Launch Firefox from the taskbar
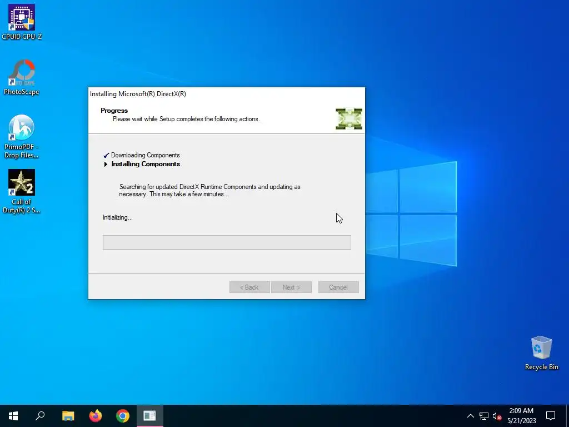The width and height of the screenshot is (569, 427). point(96,416)
